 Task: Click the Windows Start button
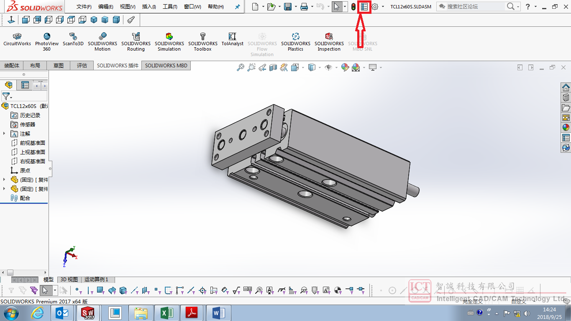pos(10,313)
